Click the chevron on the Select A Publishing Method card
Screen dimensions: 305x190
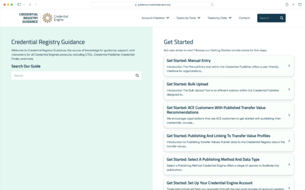(x=289, y=164)
